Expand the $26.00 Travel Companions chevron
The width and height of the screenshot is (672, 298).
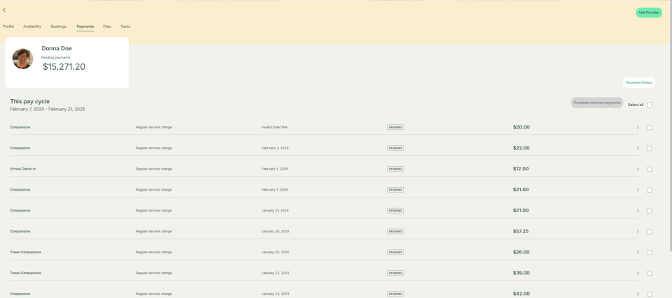click(637, 253)
